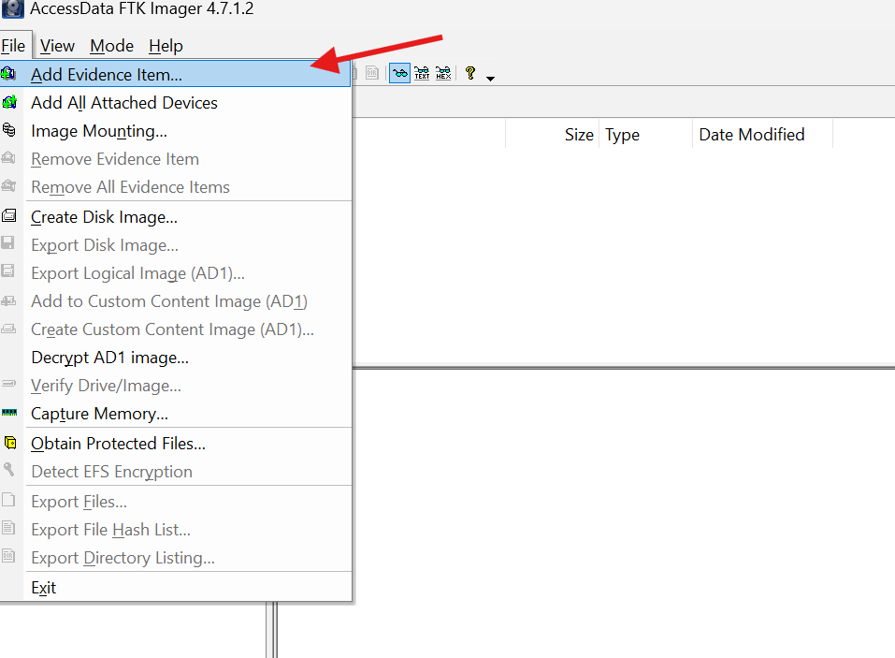
Task: Click the Add Evidence Item icon
Action: (9, 74)
